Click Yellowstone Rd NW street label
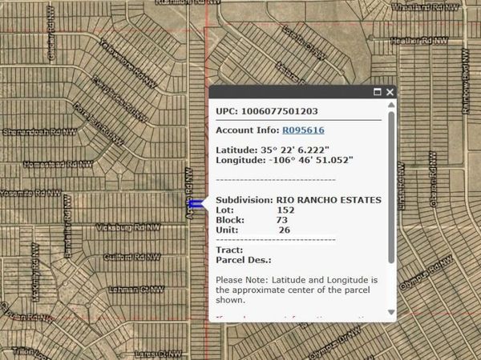 [x=128, y=63]
